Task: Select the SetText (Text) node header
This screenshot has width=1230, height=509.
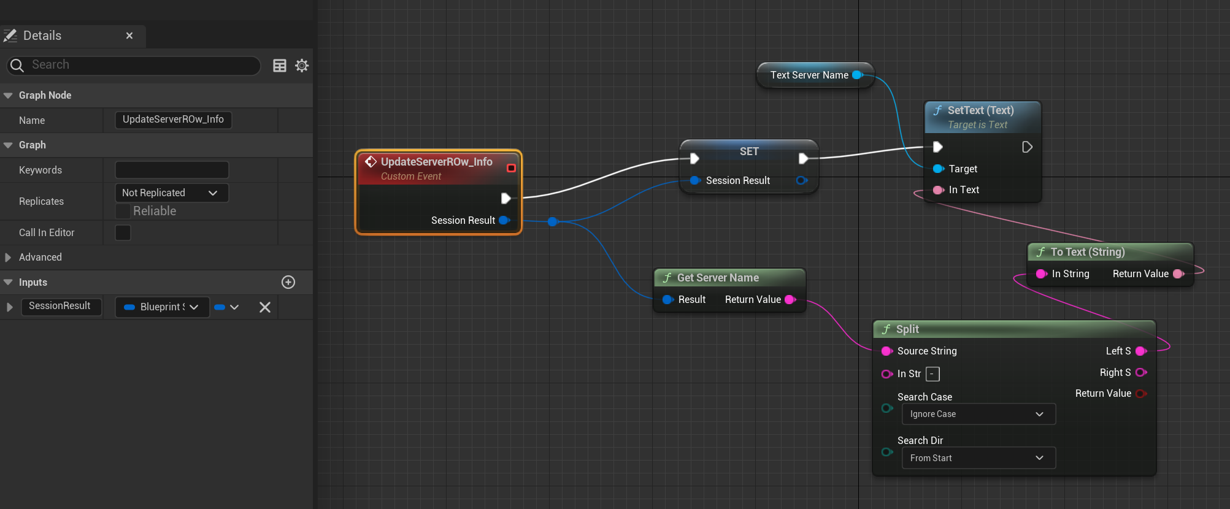Action: [983, 117]
